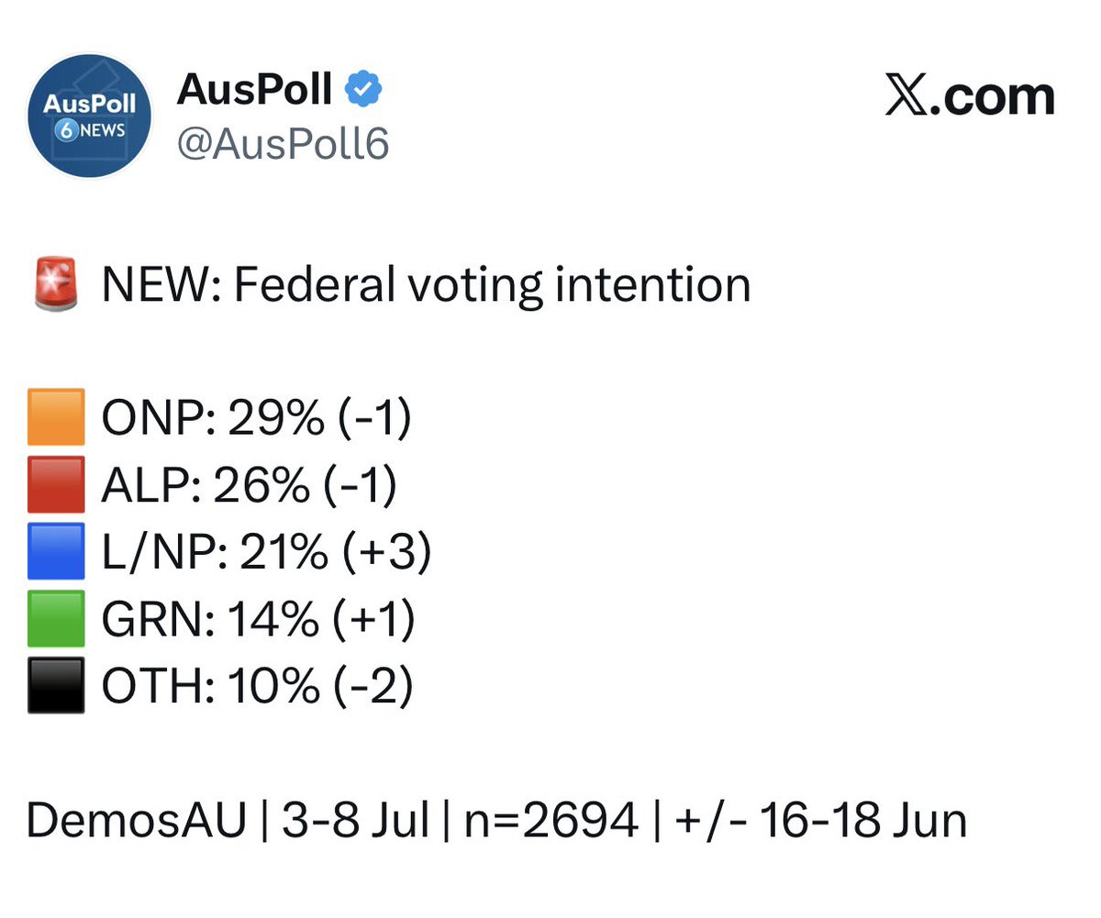
Task: Select the OTH: 10% (-2) line
Action: pos(257,687)
